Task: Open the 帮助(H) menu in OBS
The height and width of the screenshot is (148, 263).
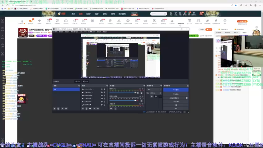Action: [105, 32]
